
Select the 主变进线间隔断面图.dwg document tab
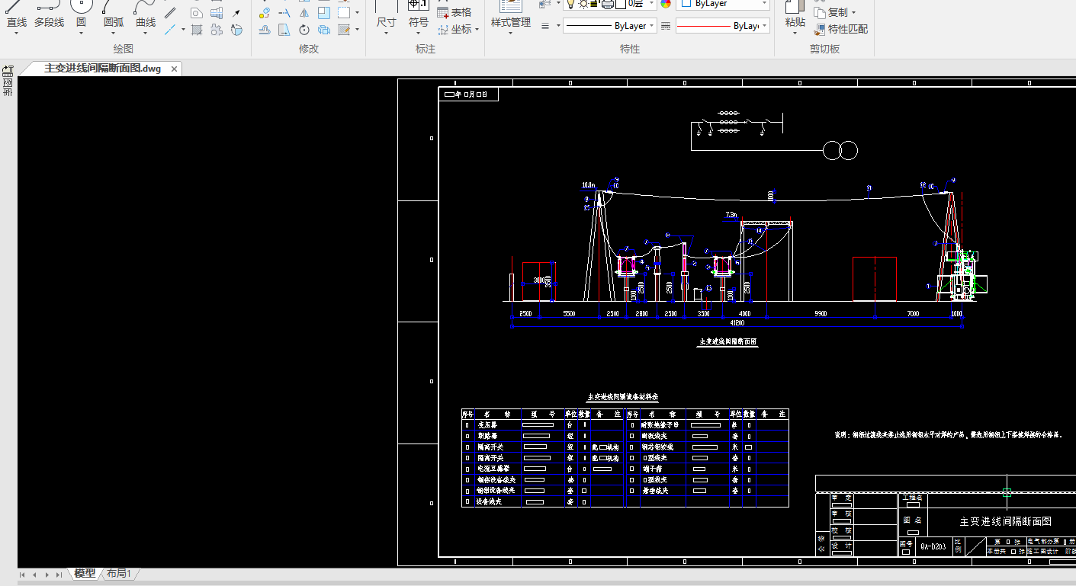point(102,69)
